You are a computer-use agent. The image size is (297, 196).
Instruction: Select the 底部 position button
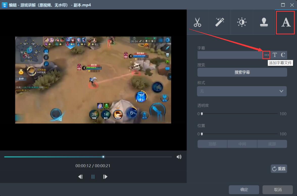pyautogui.click(x=272, y=144)
